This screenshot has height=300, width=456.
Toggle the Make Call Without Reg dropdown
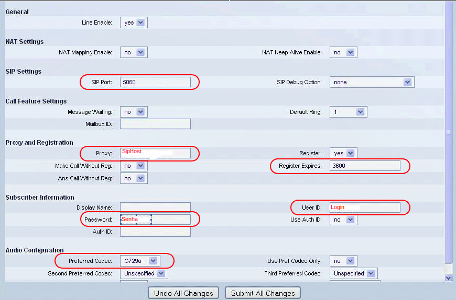tap(134, 166)
